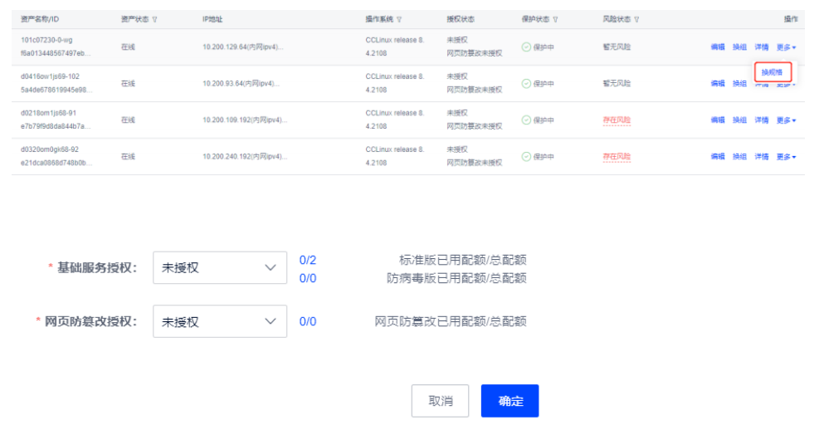Click 换组 for asset d0218om1js68-91
Screen dimensions: 819x430
pyautogui.click(x=739, y=120)
